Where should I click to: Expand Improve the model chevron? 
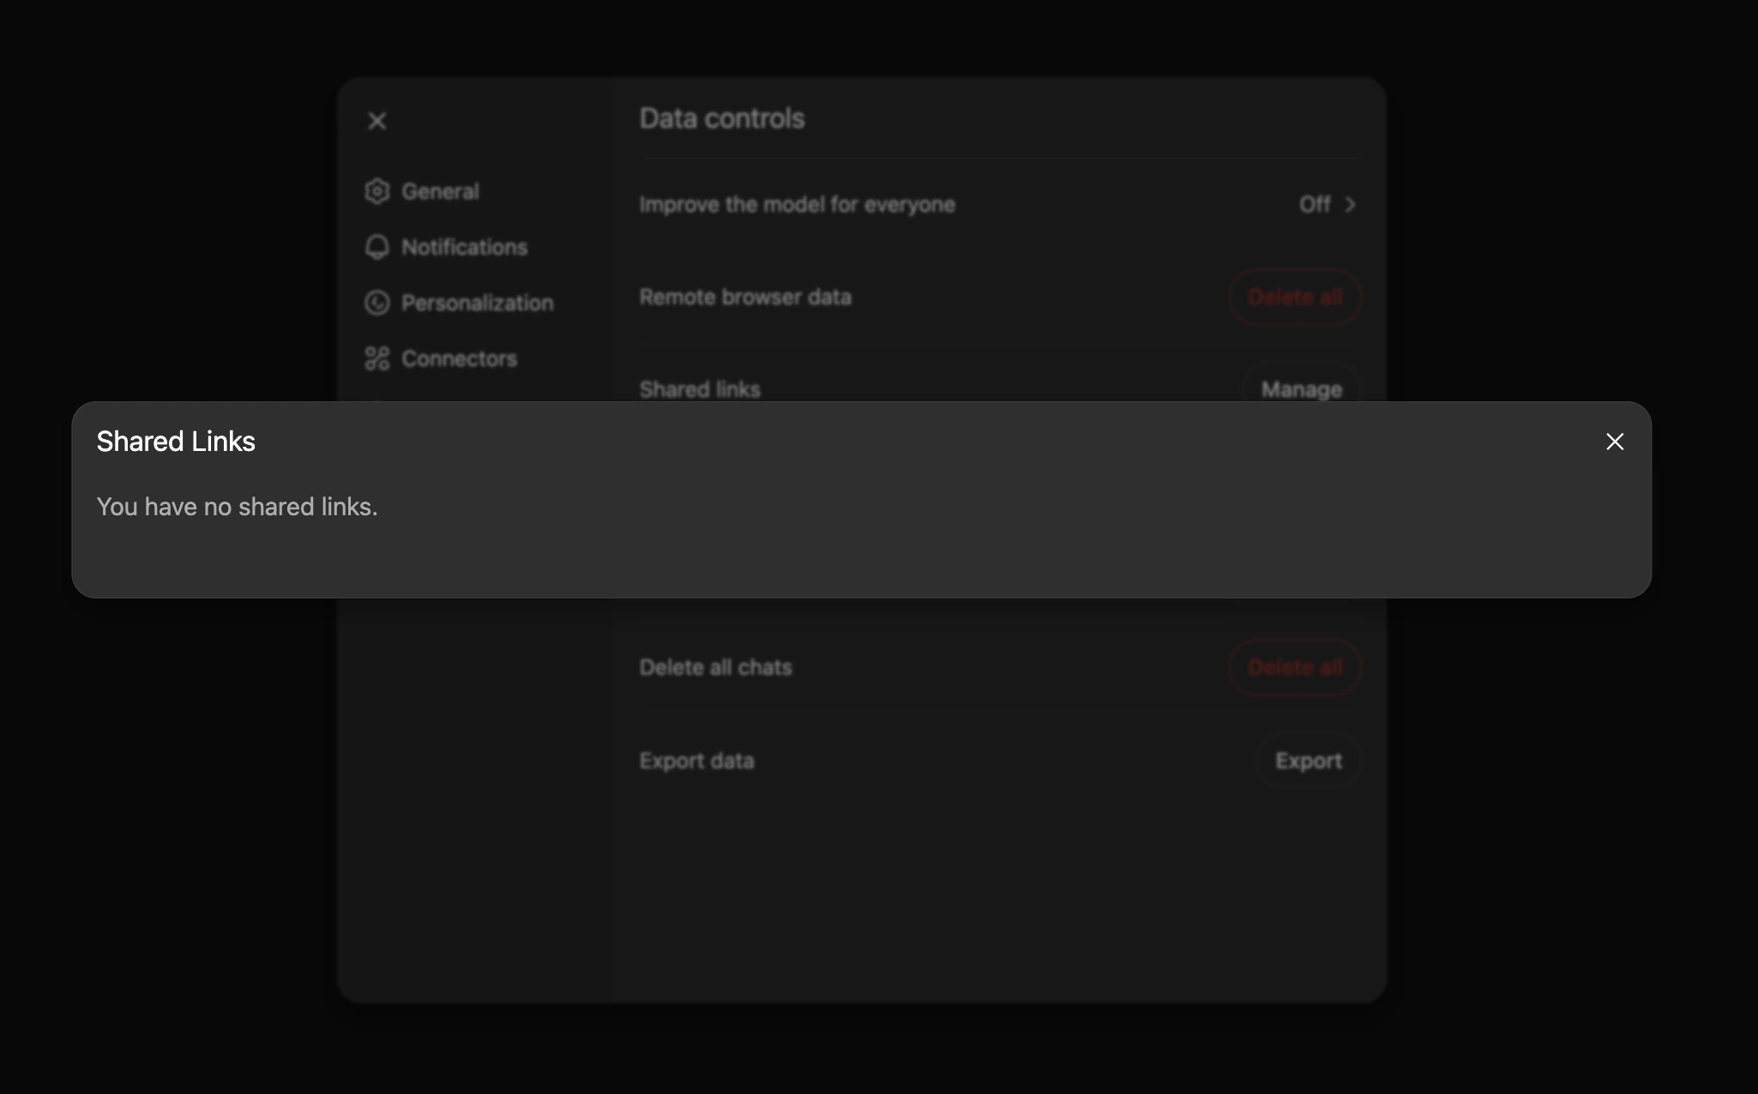click(1351, 204)
